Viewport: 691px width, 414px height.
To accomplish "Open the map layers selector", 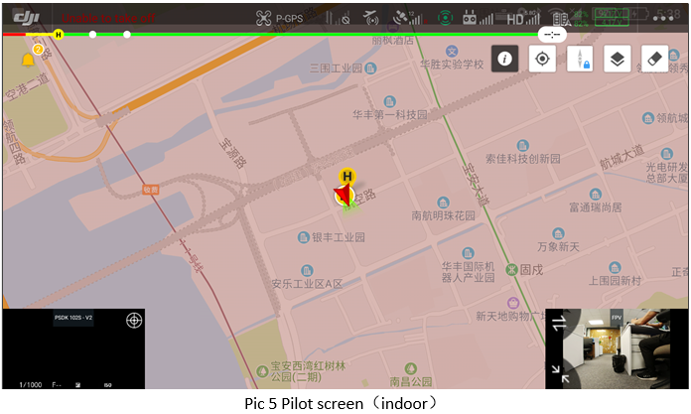I will pyautogui.click(x=617, y=59).
